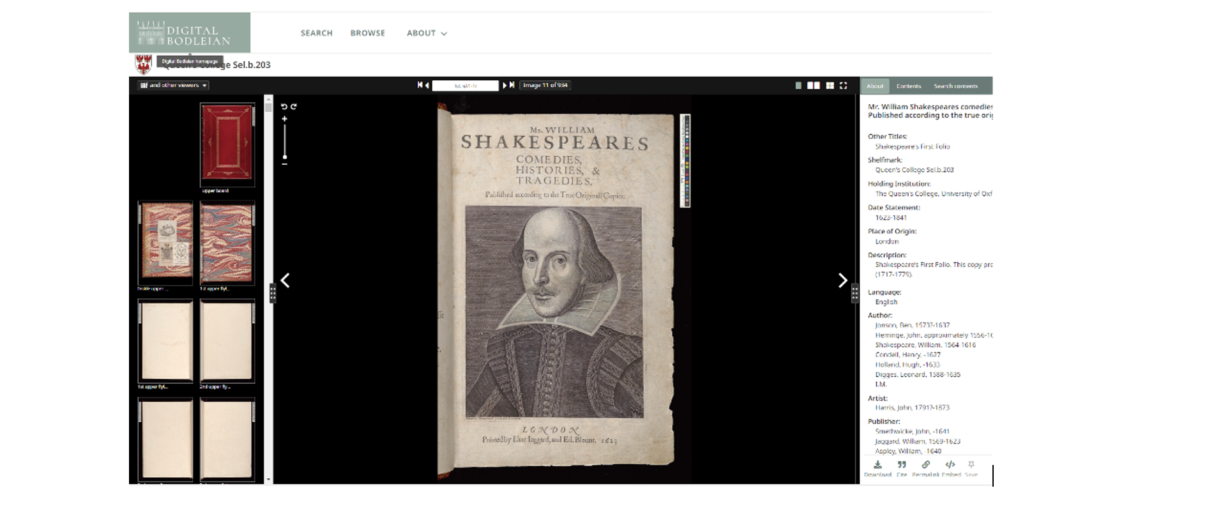Screen dimensions: 1230x525
Task: Click the Queen's College crest icon
Action: point(143,64)
